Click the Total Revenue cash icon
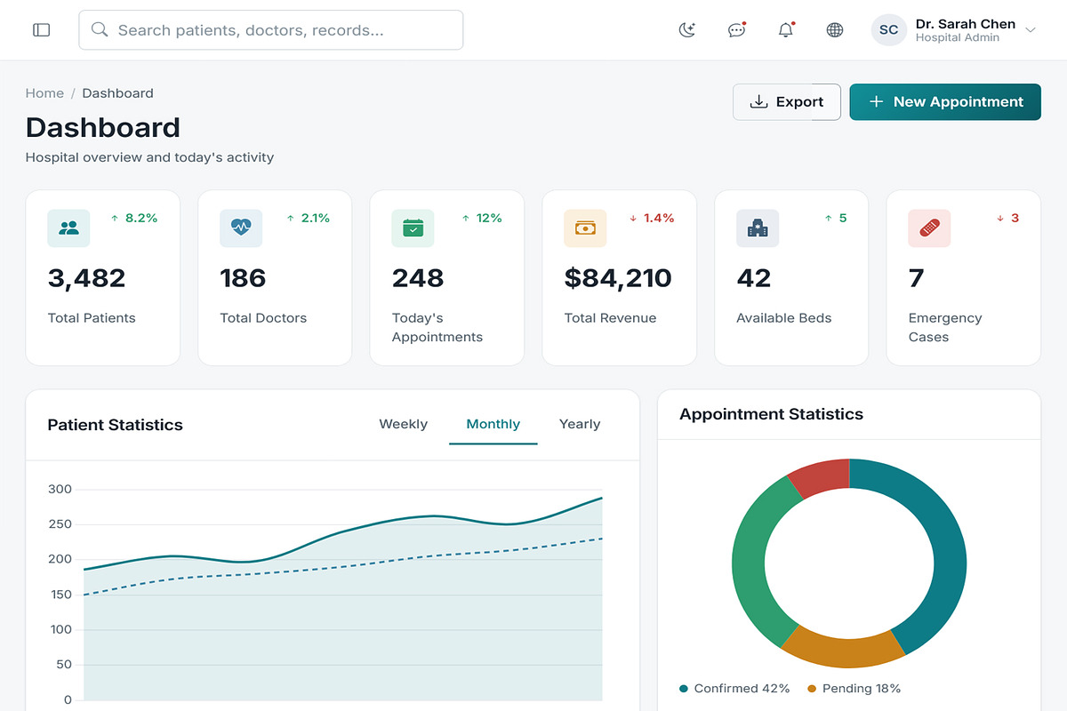Viewport: 1067px width, 711px height. [585, 228]
